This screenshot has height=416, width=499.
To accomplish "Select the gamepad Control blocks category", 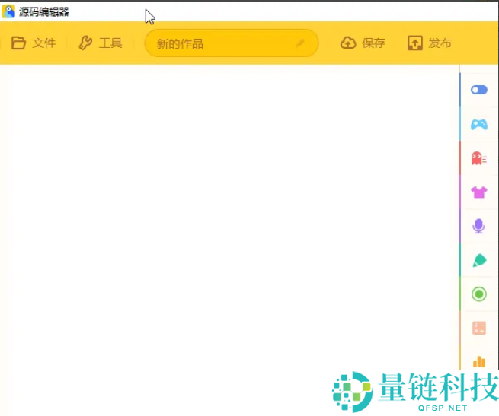I will [x=478, y=124].
